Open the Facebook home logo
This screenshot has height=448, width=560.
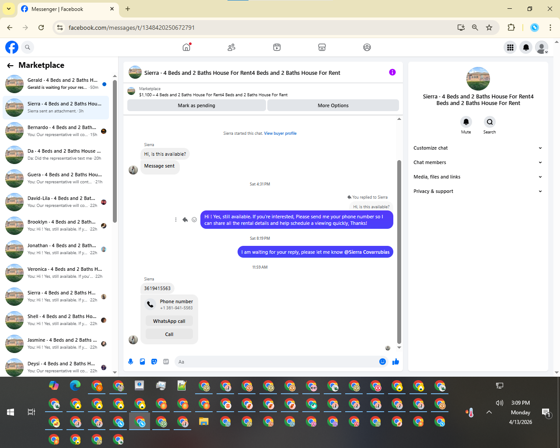point(12,47)
